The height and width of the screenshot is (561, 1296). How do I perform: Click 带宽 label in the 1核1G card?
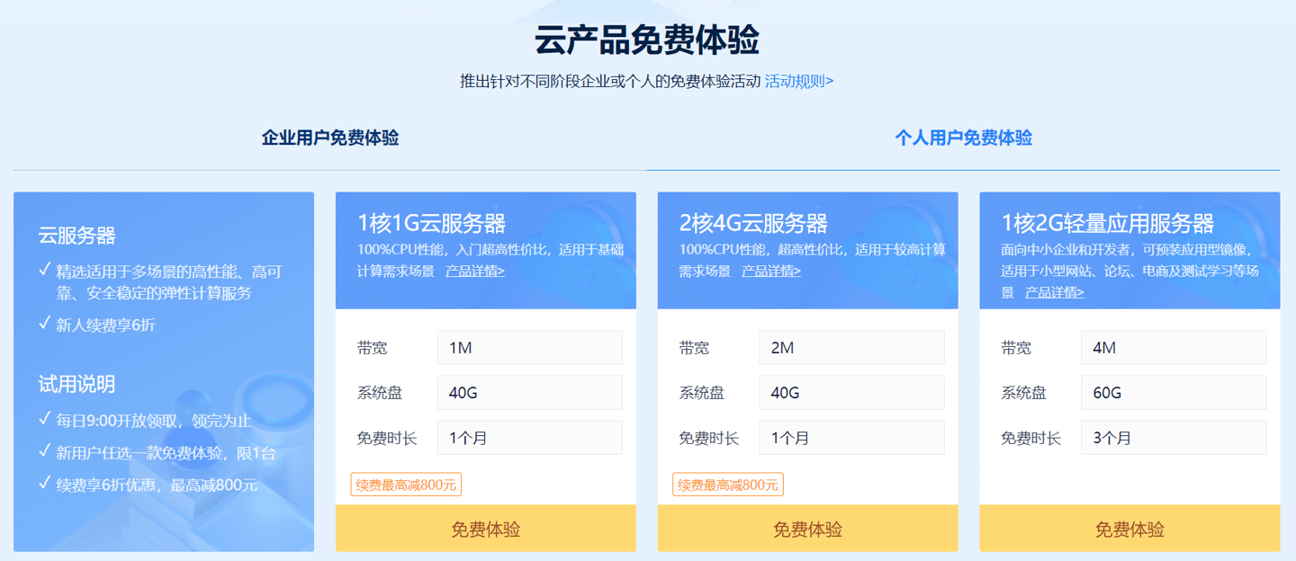(373, 348)
